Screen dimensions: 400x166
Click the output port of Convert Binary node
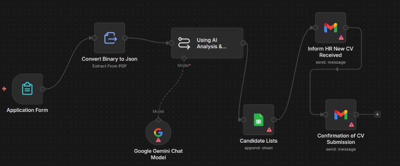(125, 38)
